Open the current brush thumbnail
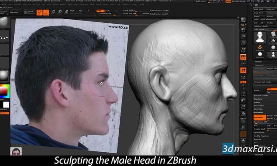277x166 pixels. point(4,22)
